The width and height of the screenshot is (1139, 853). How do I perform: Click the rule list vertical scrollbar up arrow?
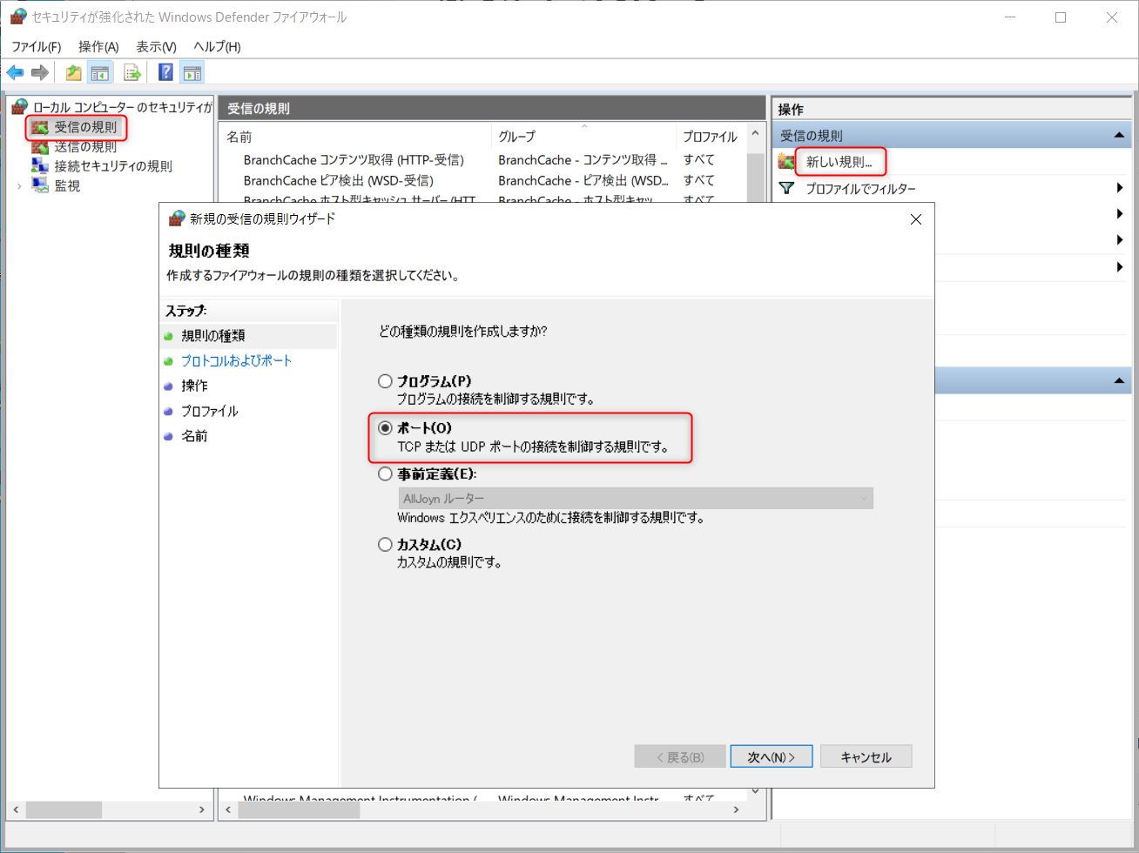tap(755, 134)
